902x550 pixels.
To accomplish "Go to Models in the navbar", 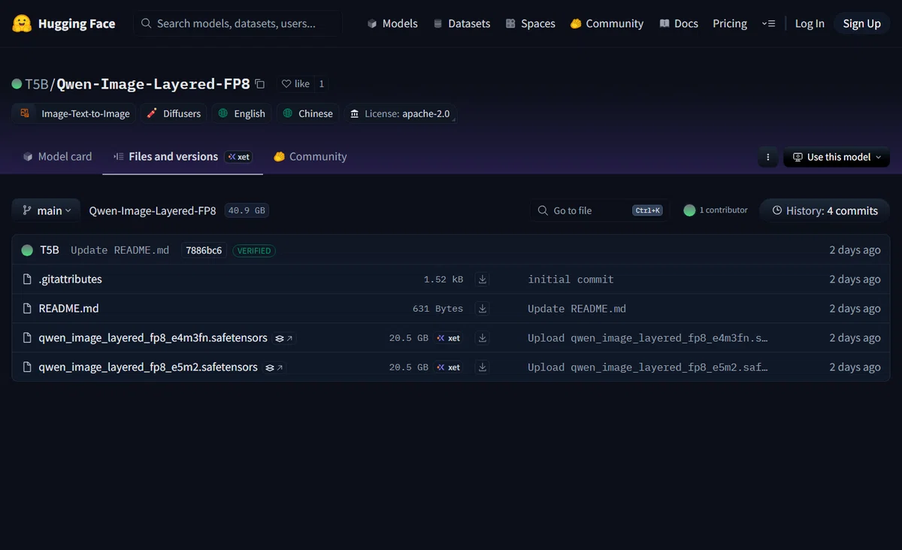I will [392, 23].
